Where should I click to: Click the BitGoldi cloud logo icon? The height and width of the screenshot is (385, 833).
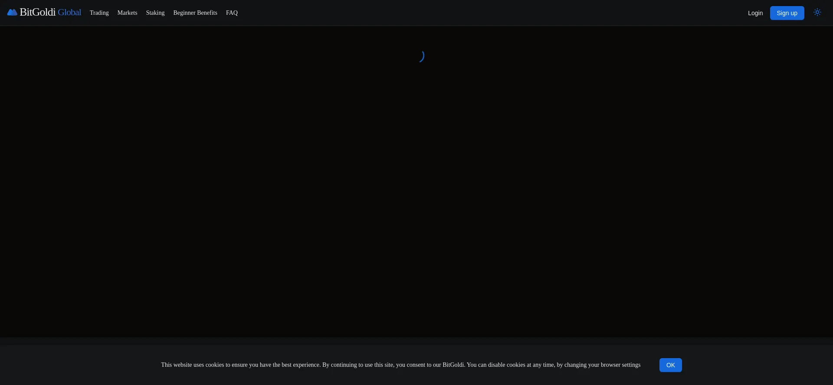tap(12, 13)
